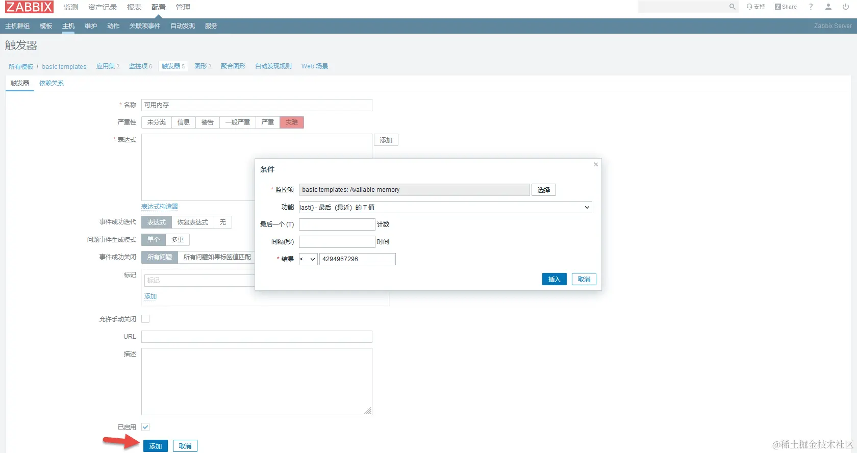Click the search magnifier icon
The height and width of the screenshot is (453, 857).
pos(733,7)
